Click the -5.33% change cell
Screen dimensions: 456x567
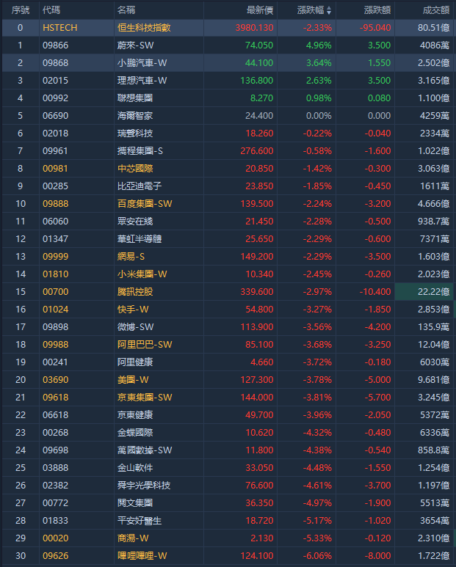(317, 538)
